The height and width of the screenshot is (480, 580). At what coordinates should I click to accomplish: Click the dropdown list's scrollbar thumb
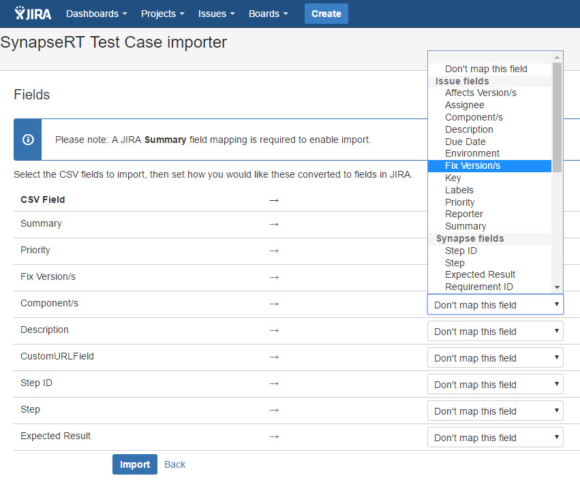click(x=558, y=116)
